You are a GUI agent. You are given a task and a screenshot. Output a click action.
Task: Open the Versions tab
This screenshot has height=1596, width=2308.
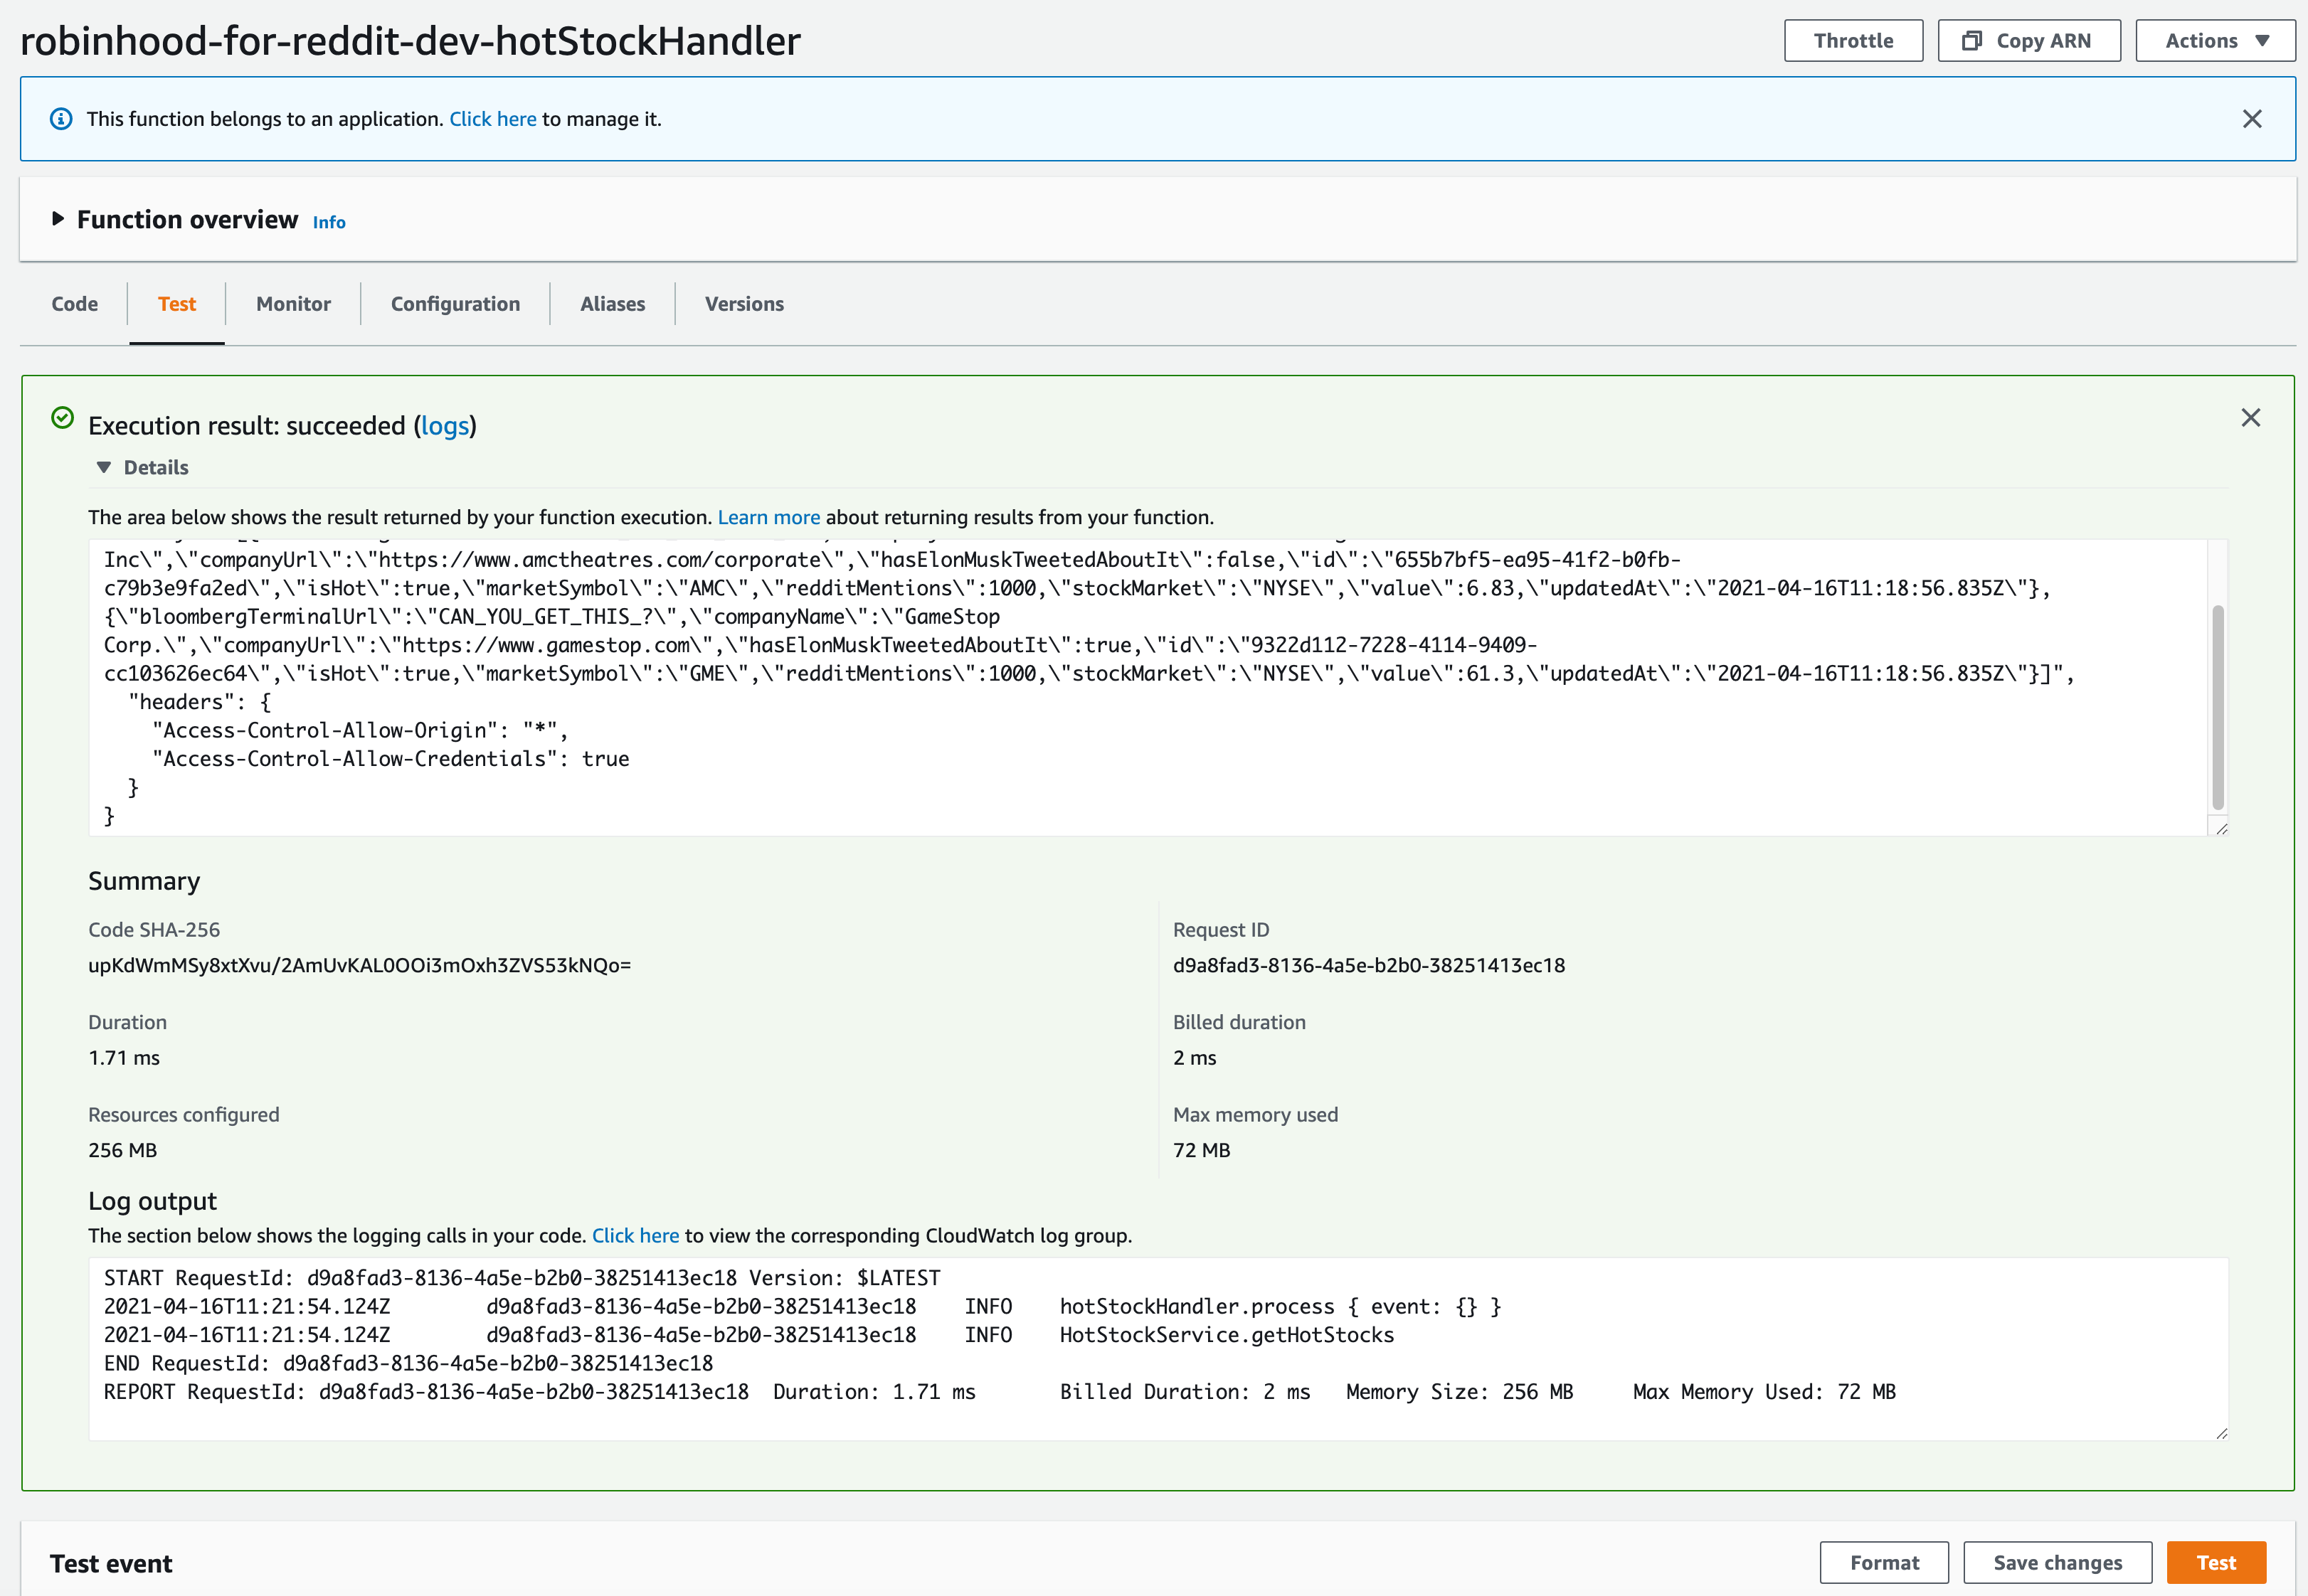[744, 304]
